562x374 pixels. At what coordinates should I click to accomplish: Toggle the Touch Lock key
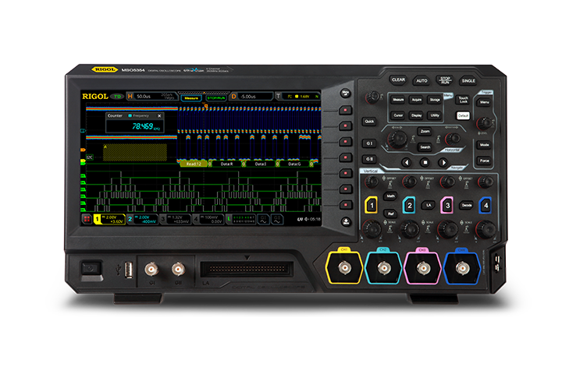[x=463, y=100]
